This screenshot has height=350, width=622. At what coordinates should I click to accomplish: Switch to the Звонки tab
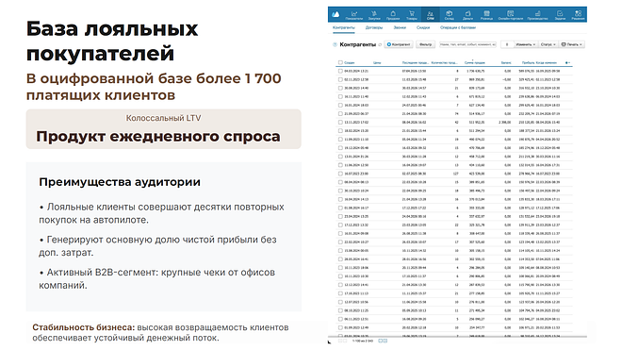pos(400,27)
